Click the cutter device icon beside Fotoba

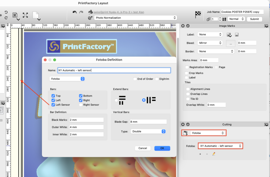(x=185, y=133)
